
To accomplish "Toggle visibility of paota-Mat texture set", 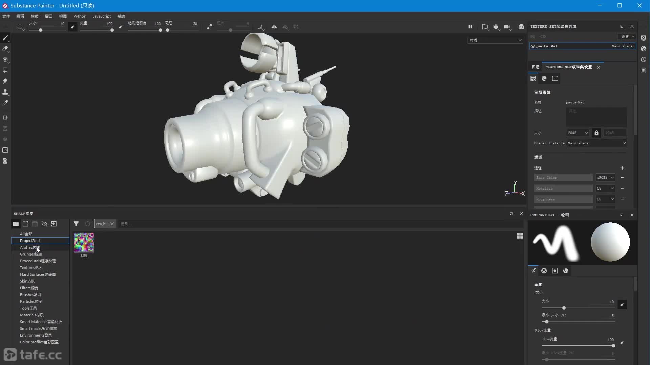I will tap(533, 46).
